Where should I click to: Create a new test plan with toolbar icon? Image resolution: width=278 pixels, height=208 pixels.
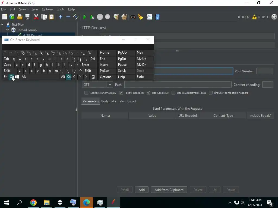pos(5,17)
